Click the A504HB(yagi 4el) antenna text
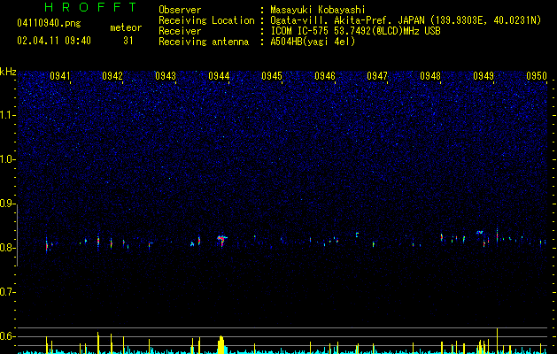This screenshot has width=557, height=354. [x=313, y=42]
